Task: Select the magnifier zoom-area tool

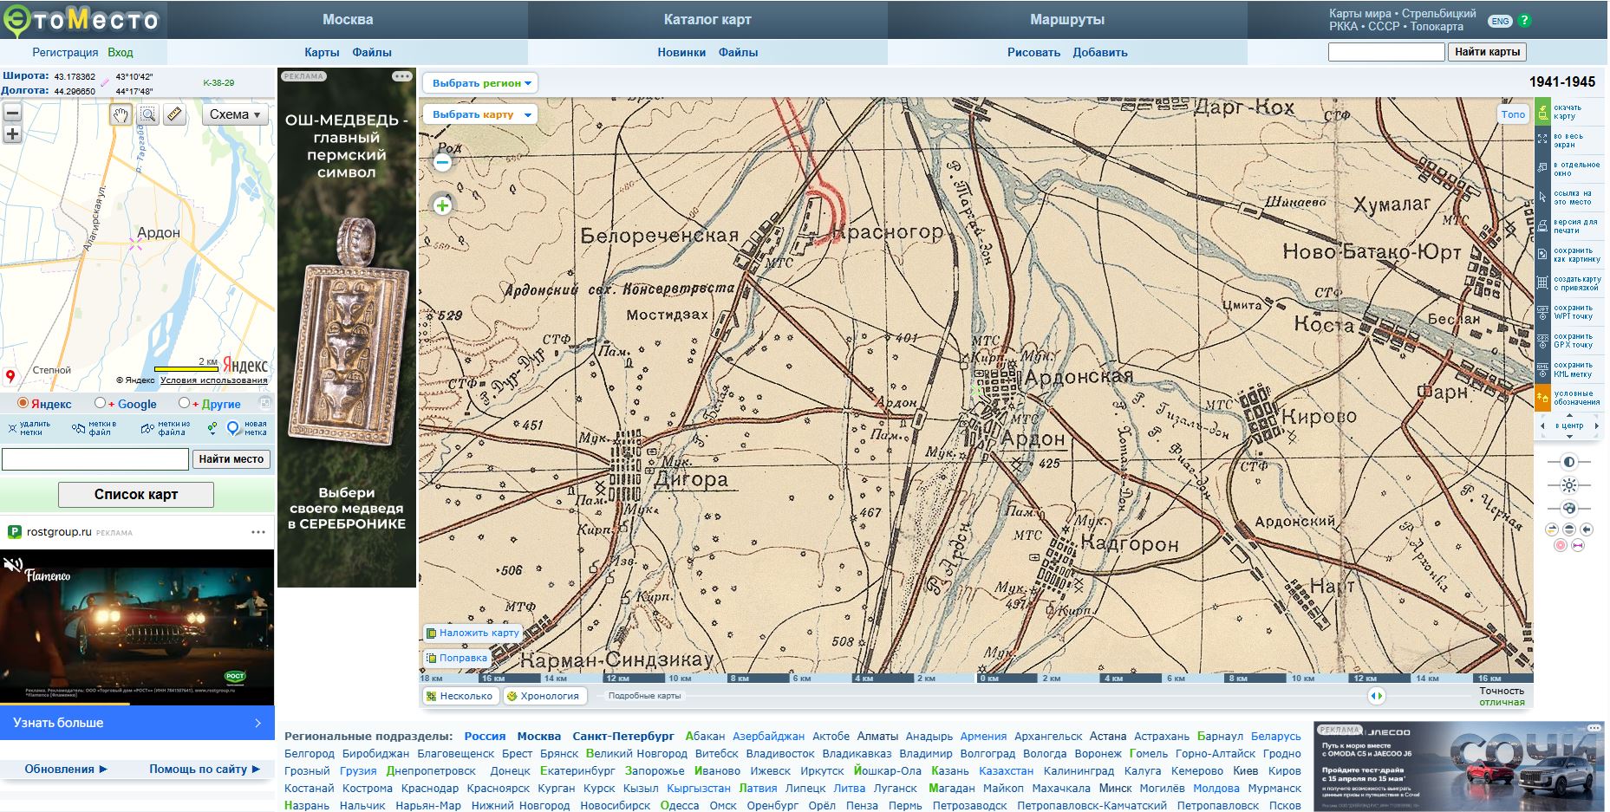Action: coord(148,114)
